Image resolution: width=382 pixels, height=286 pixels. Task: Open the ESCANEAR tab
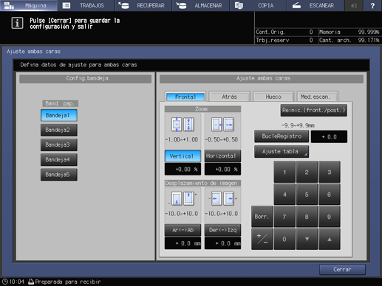pos(316,5)
